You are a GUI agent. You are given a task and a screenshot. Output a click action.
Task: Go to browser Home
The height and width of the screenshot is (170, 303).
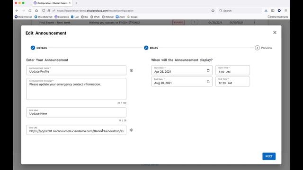click(36, 10)
